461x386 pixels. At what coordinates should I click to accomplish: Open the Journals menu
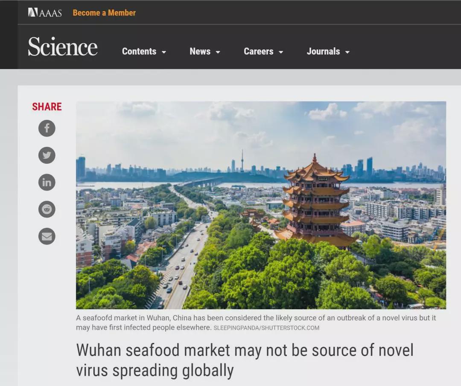pyautogui.click(x=323, y=52)
